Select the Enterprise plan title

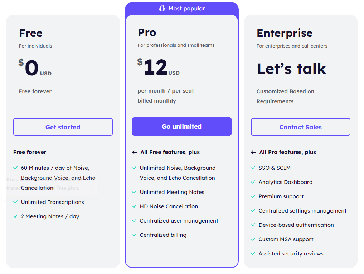tap(285, 33)
